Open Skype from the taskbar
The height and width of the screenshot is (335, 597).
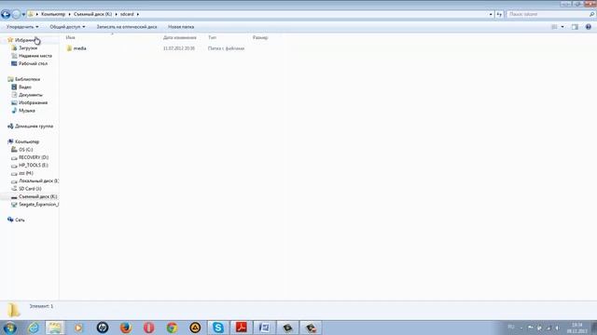point(218,328)
